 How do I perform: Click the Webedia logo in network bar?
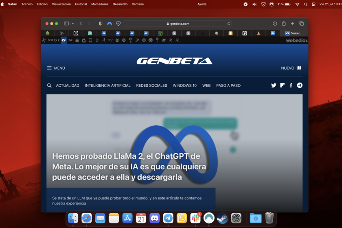297,40
